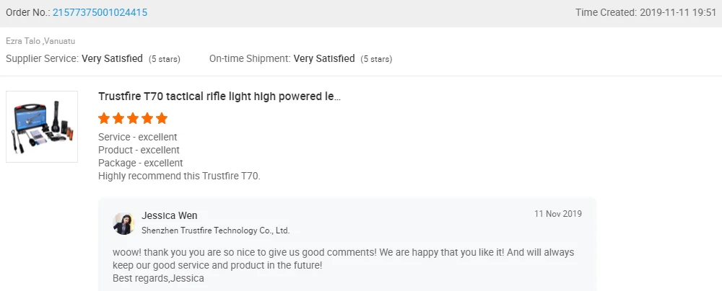Click On-time Shipment Very Satisfied rating

point(323,58)
